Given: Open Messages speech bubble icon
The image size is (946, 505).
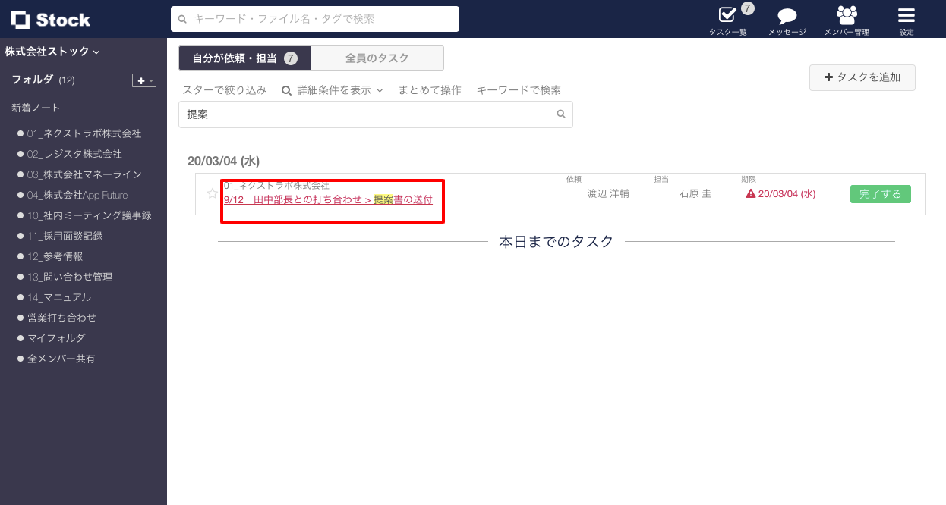Looking at the screenshot, I should pos(787,17).
